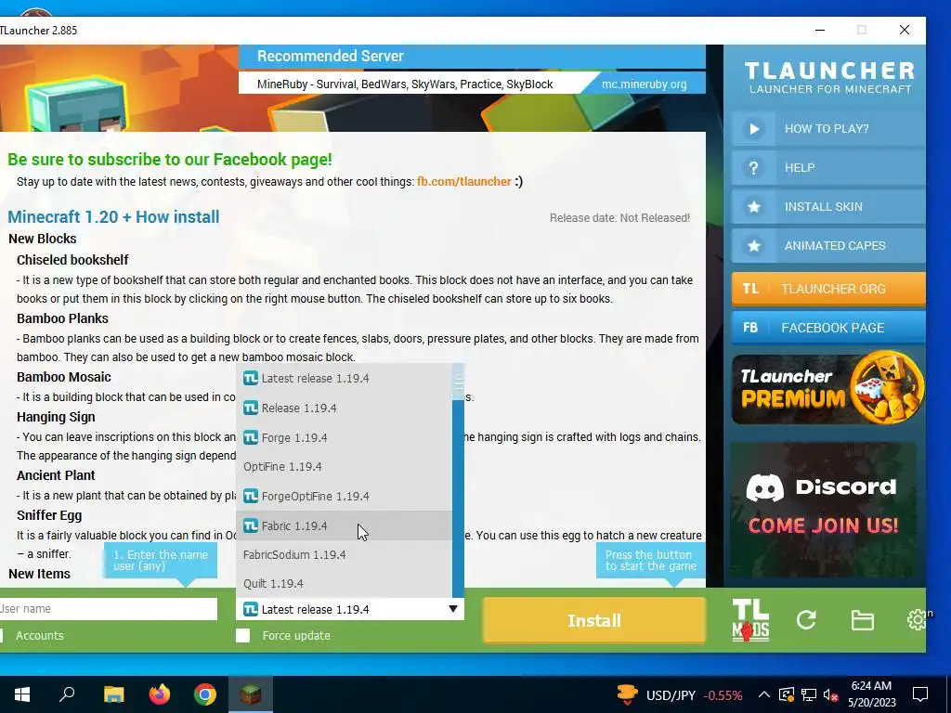Image resolution: width=951 pixels, height=713 pixels.
Task: Open Windows Start menu
Action: [22, 694]
